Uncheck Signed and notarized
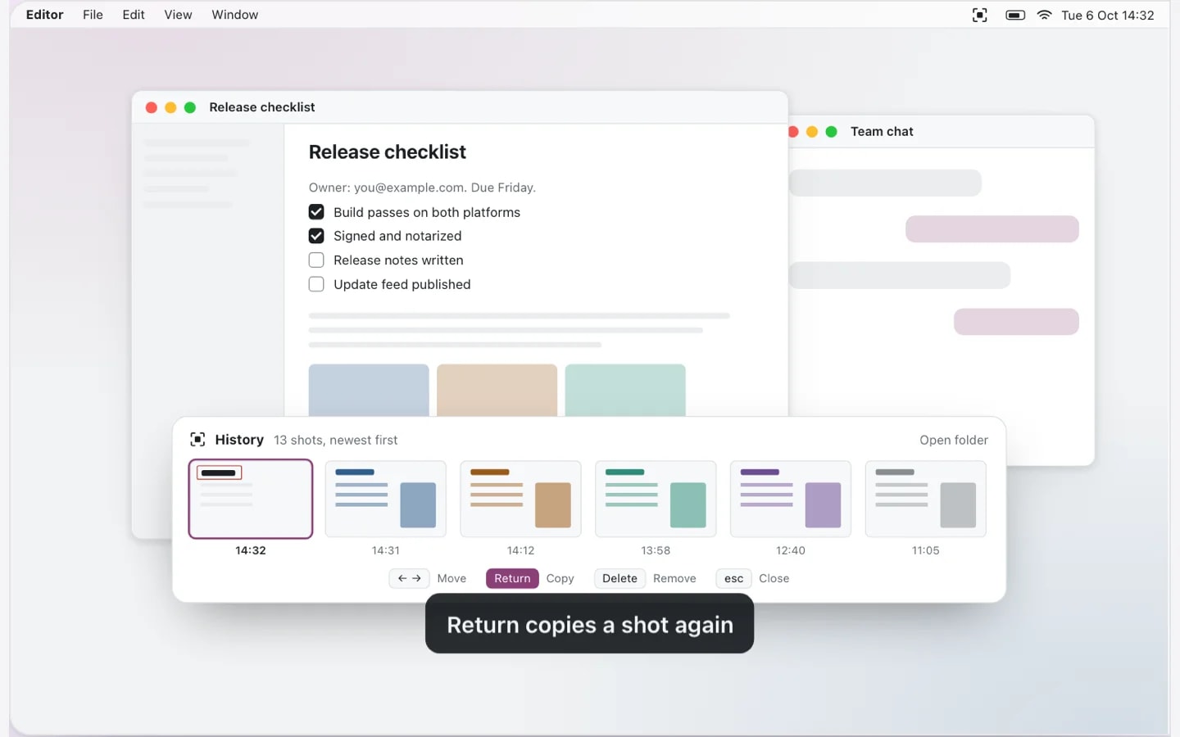 coord(316,236)
